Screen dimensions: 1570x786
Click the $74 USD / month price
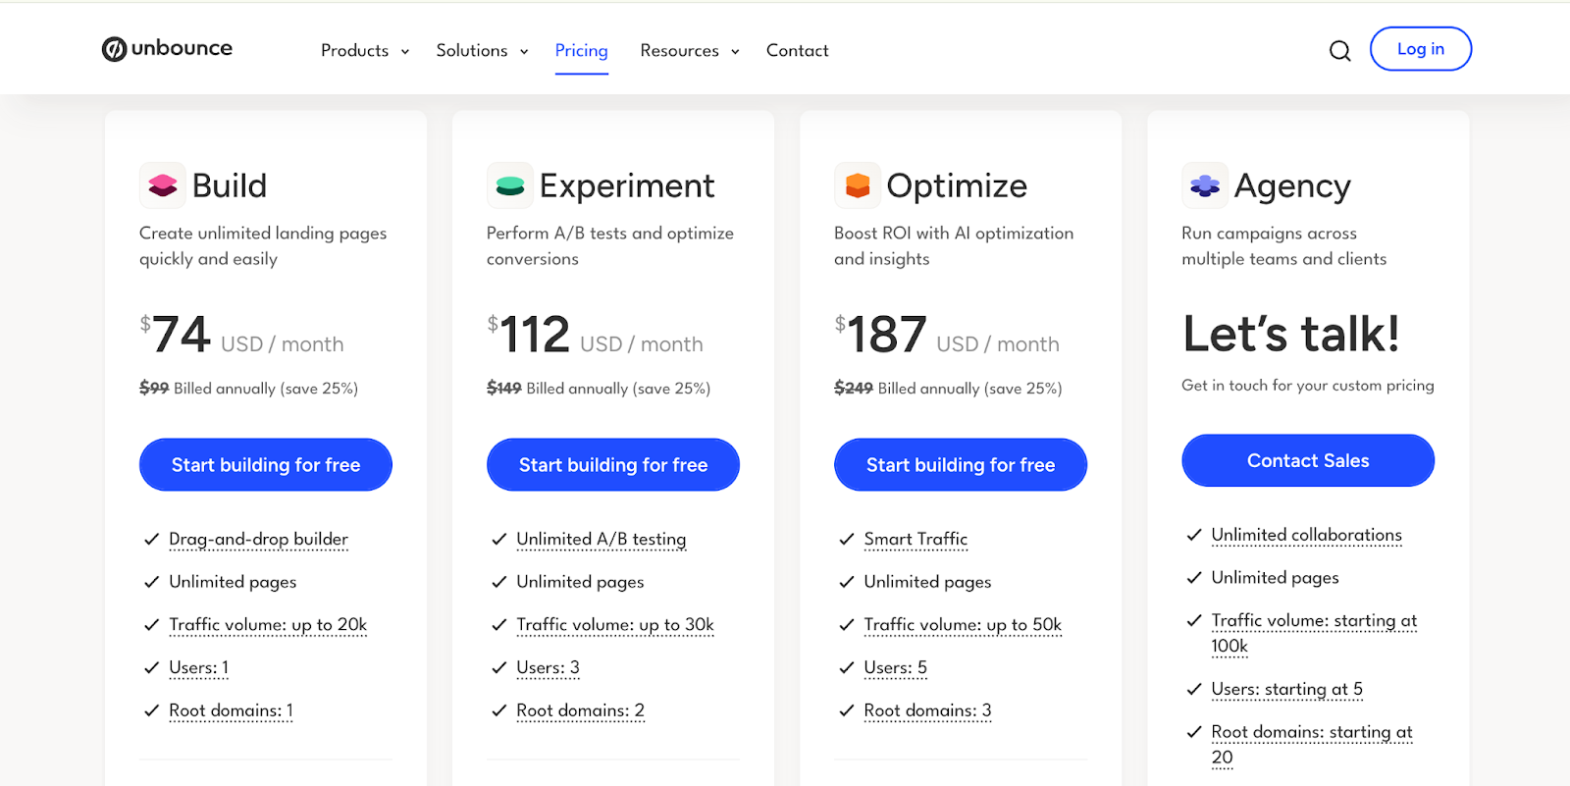tap(241, 335)
